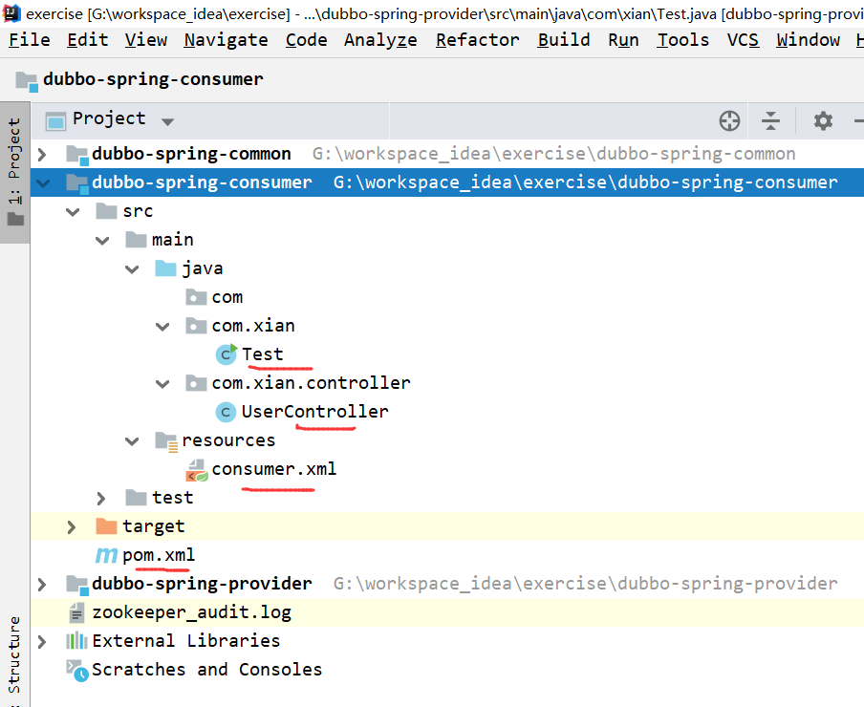Expand the dubbo-spring-common module
Viewport: 864px width, 707px height.
point(42,154)
